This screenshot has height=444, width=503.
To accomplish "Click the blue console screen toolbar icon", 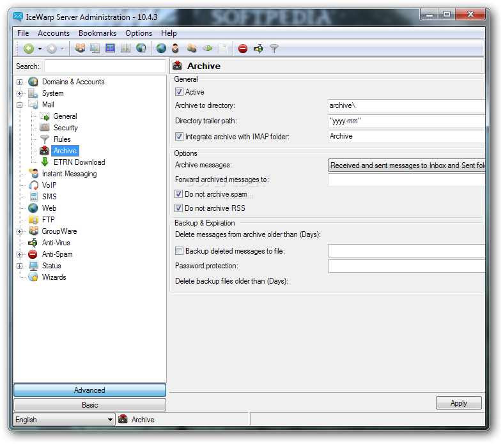I will pyautogui.click(x=110, y=49).
